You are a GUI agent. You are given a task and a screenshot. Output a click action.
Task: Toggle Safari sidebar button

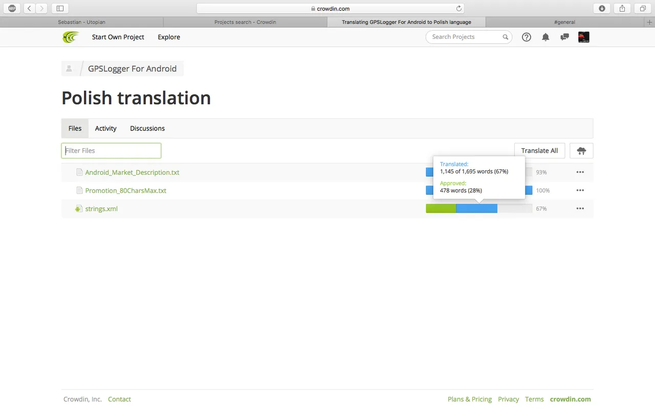click(x=60, y=8)
